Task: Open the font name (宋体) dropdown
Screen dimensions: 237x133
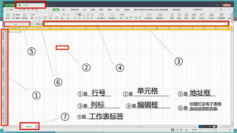Action: pyautogui.click(x=49, y=15)
